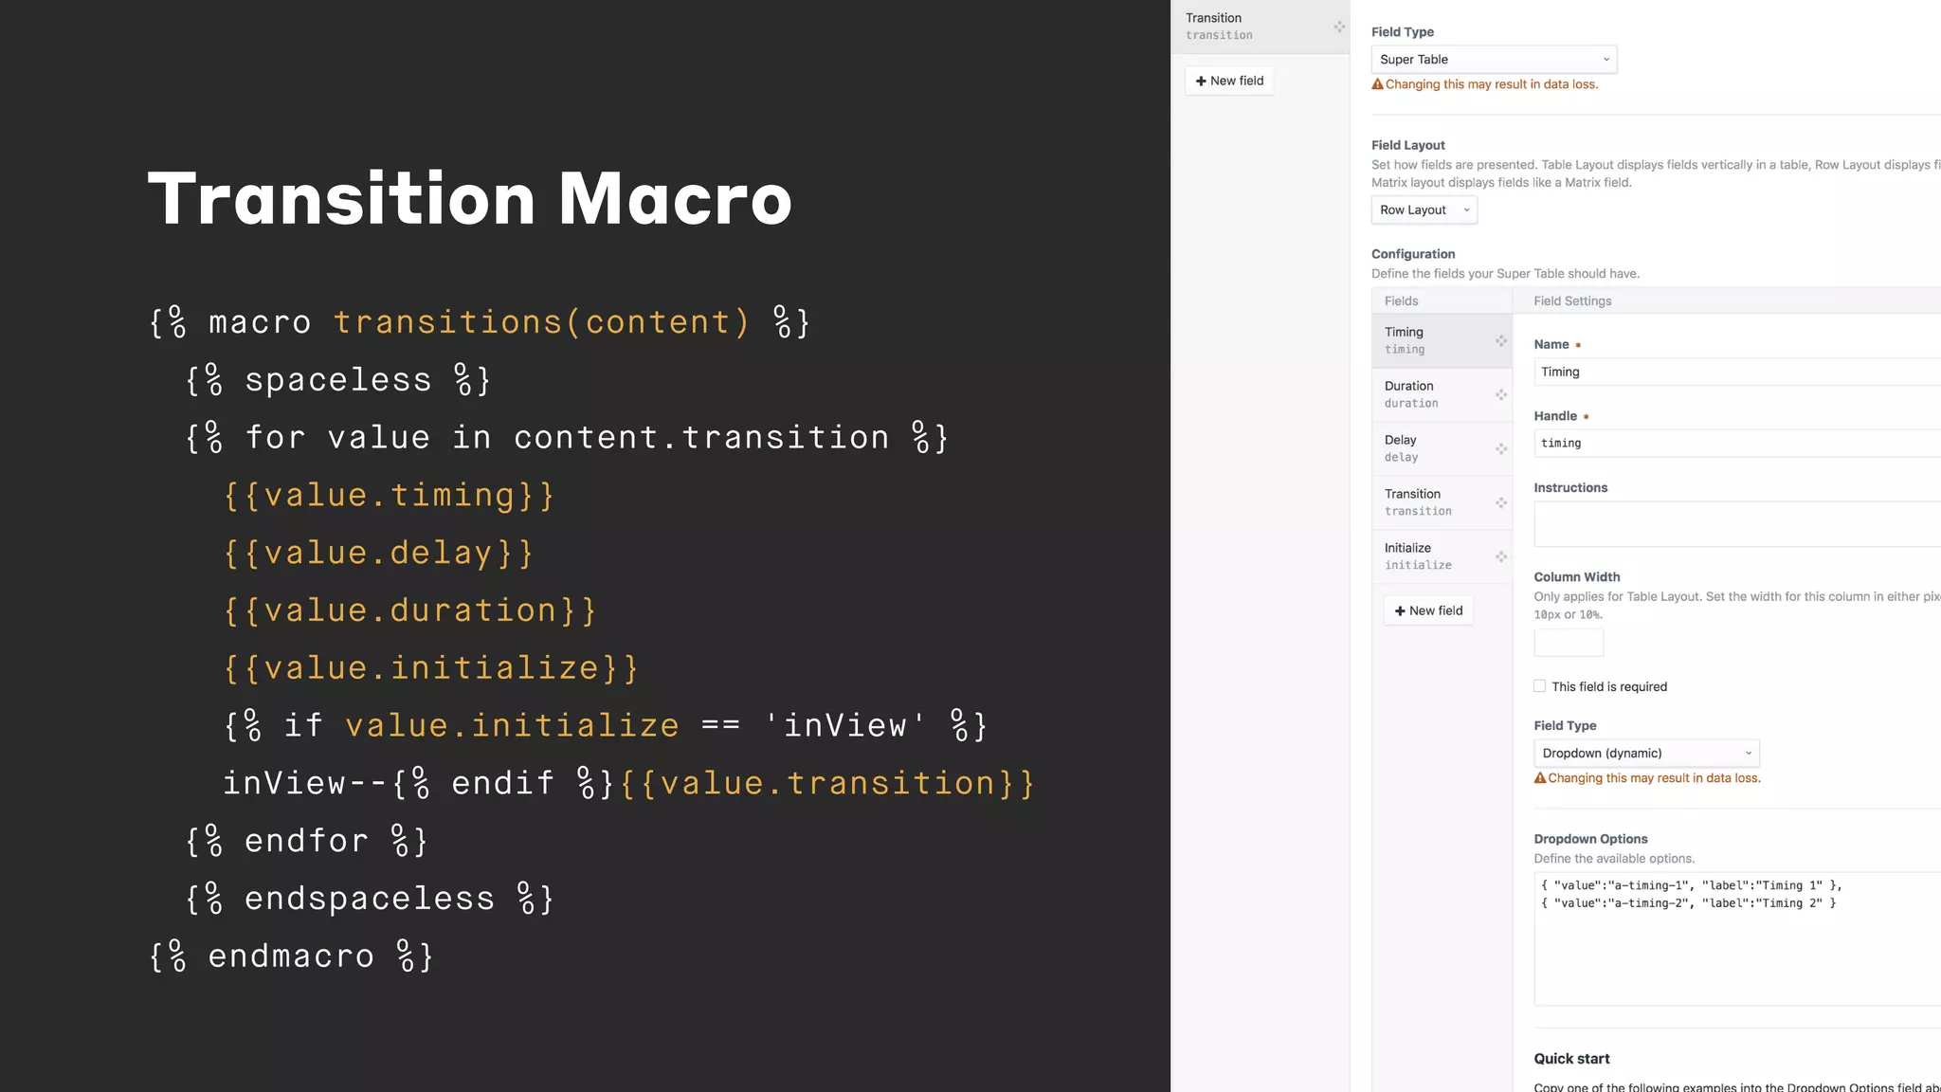1941x1092 pixels.
Task: Click the '{{value.initialize}}' code line
Action: pos(430,668)
